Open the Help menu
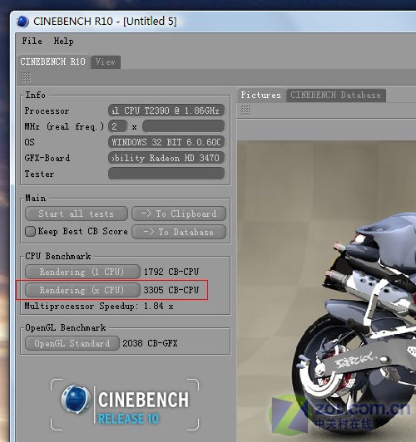The height and width of the screenshot is (442, 416). [63, 42]
